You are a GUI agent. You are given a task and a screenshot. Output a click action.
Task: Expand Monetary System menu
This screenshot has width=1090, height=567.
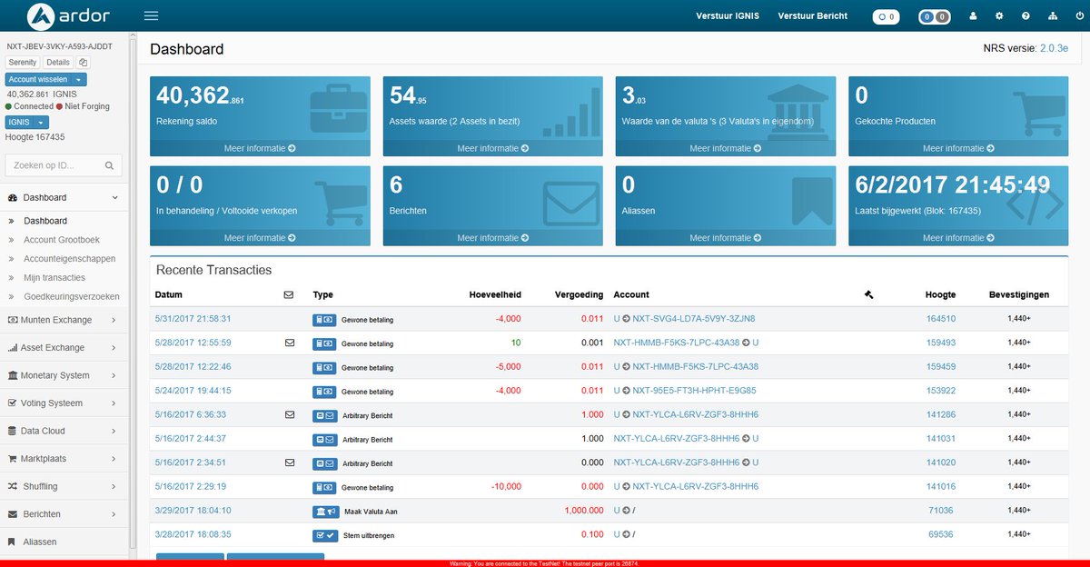pyautogui.click(x=64, y=375)
